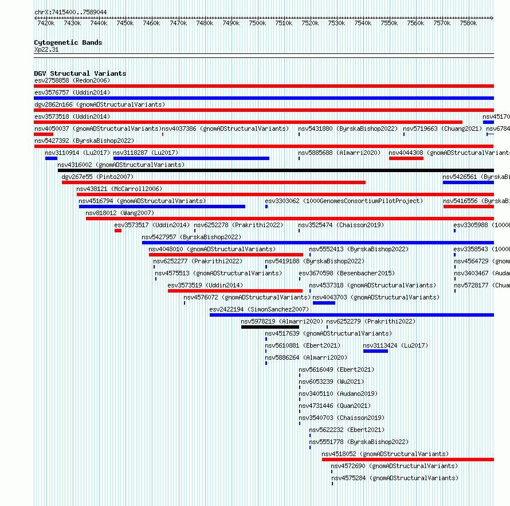Select the esv3573518 (Uddin2014) label
This screenshot has width=510, height=506.
(x=72, y=116)
